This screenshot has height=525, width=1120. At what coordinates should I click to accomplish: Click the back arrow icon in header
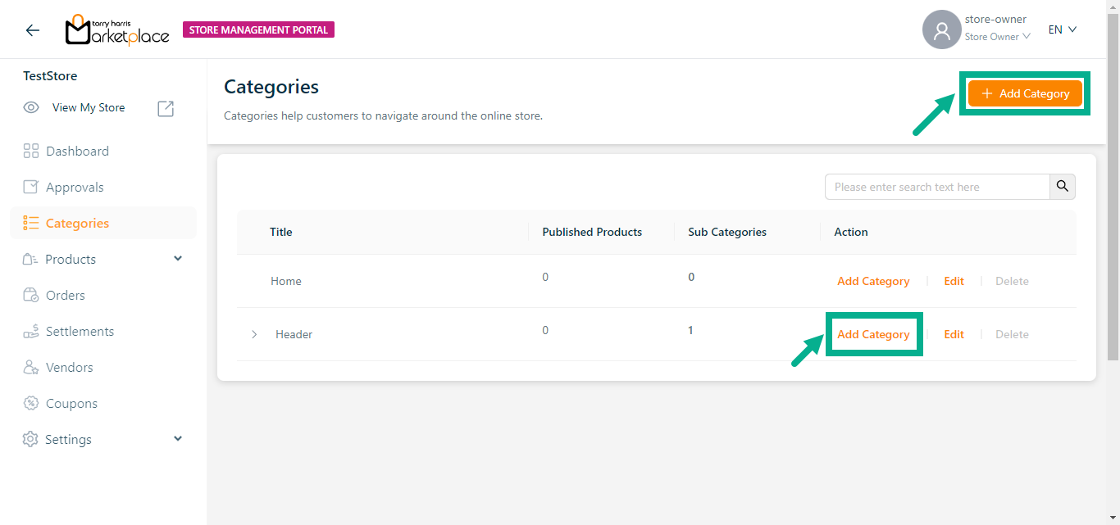point(32,30)
